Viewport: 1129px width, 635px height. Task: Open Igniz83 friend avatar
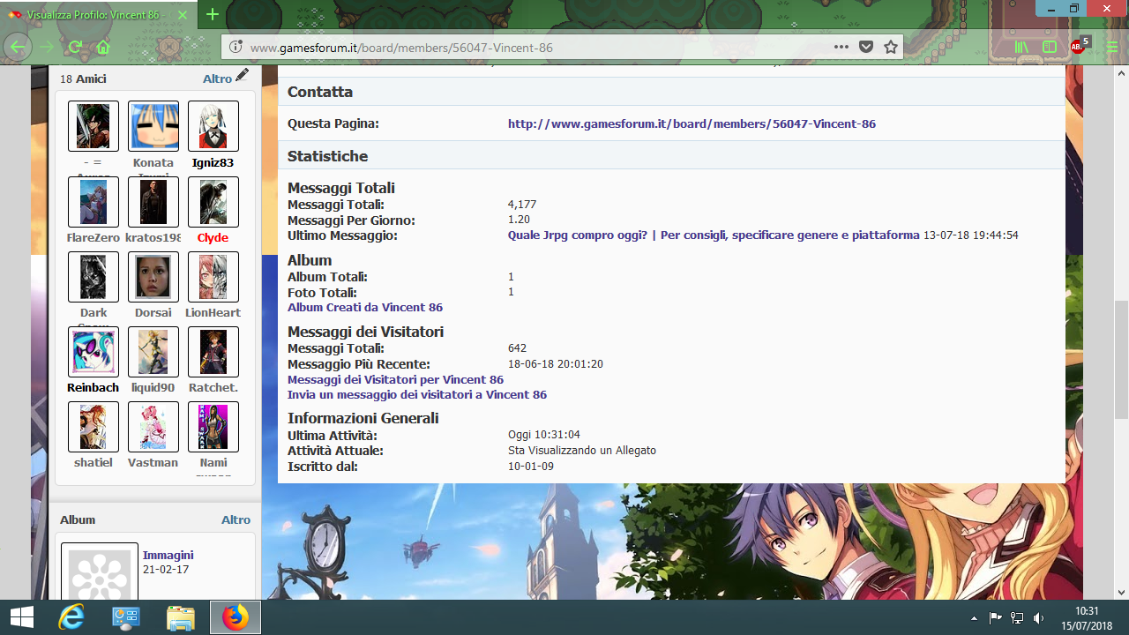213,126
